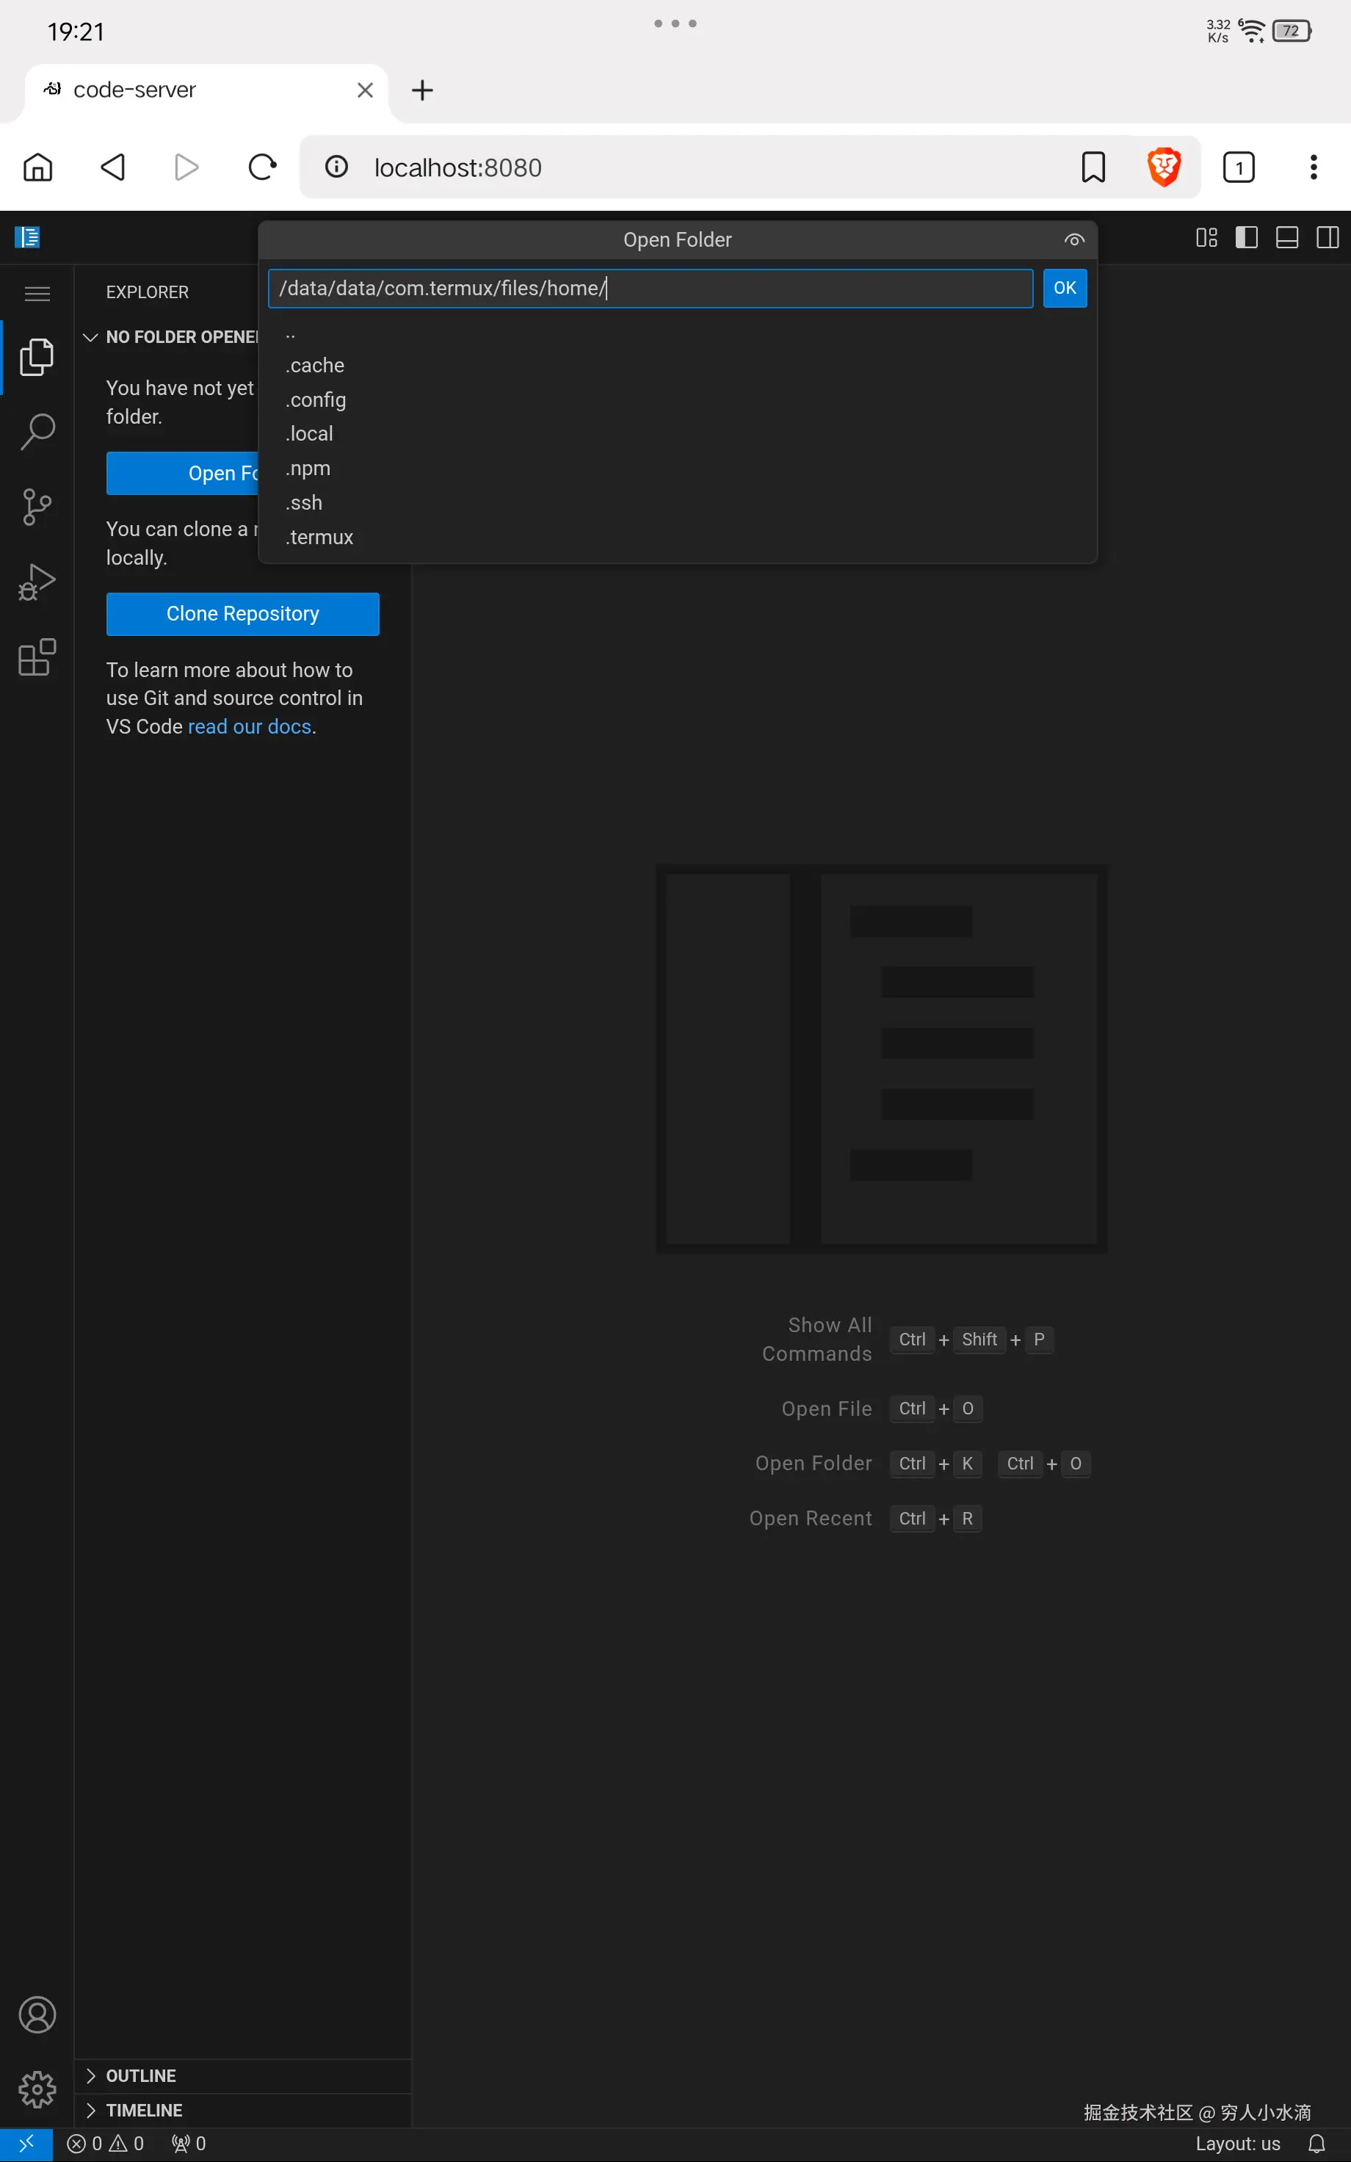Open the Explorer view in activity bar
Image resolution: width=1351 pixels, height=2162 pixels.
point(37,358)
